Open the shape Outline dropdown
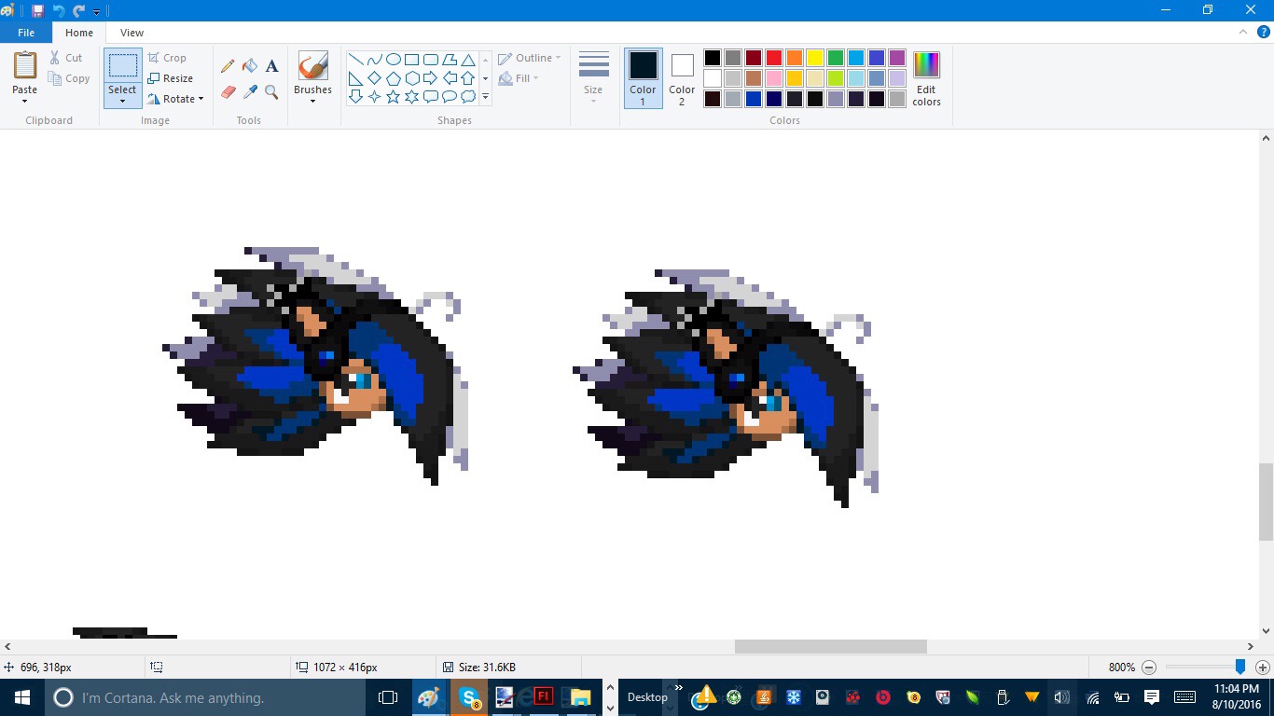 (x=530, y=58)
